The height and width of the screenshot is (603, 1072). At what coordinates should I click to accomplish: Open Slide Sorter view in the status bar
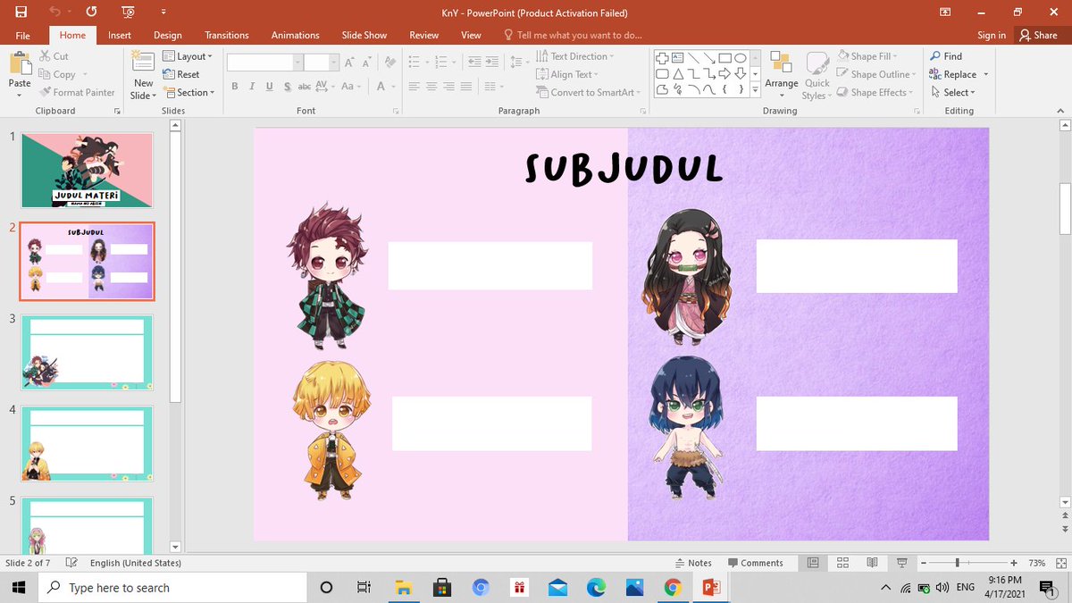[x=842, y=563]
